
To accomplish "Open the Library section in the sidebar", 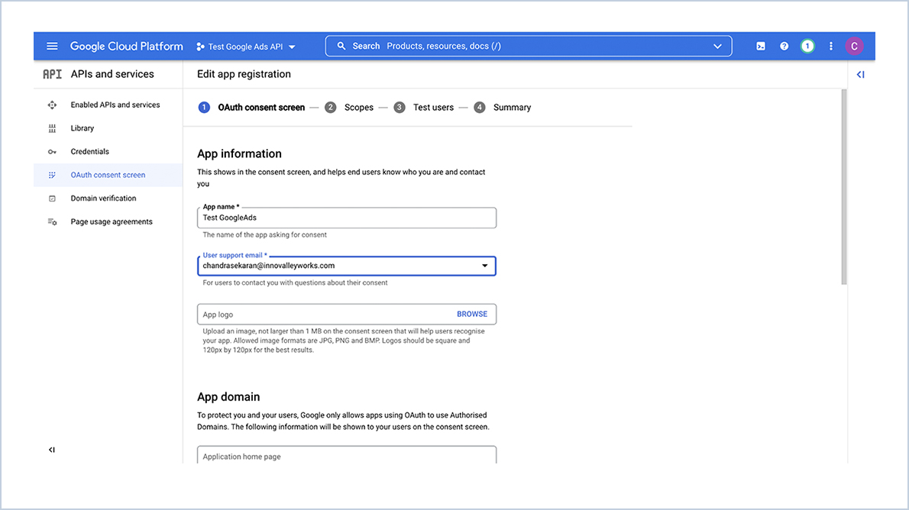I will pyautogui.click(x=82, y=128).
